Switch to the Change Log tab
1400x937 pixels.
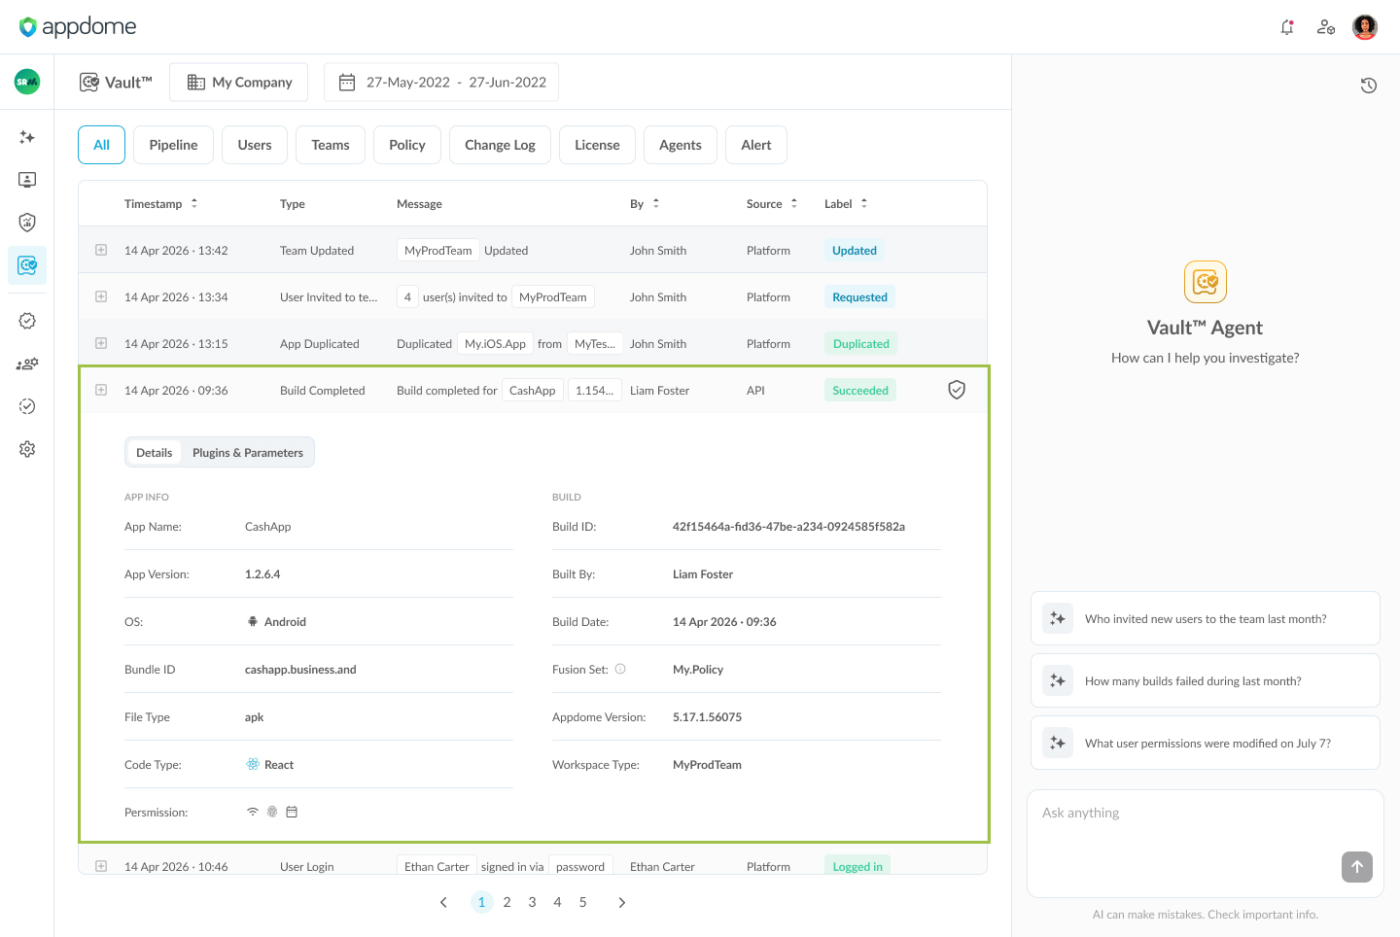(x=500, y=145)
